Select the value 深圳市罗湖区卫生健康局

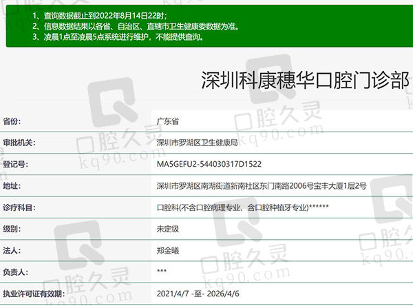pos(197,143)
